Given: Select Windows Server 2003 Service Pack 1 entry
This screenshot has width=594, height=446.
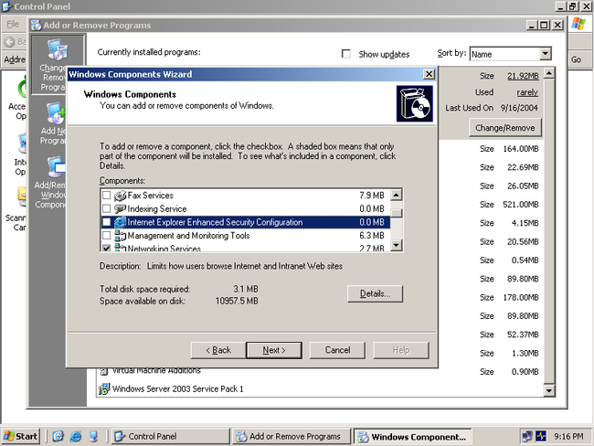Looking at the screenshot, I should click(x=177, y=388).
